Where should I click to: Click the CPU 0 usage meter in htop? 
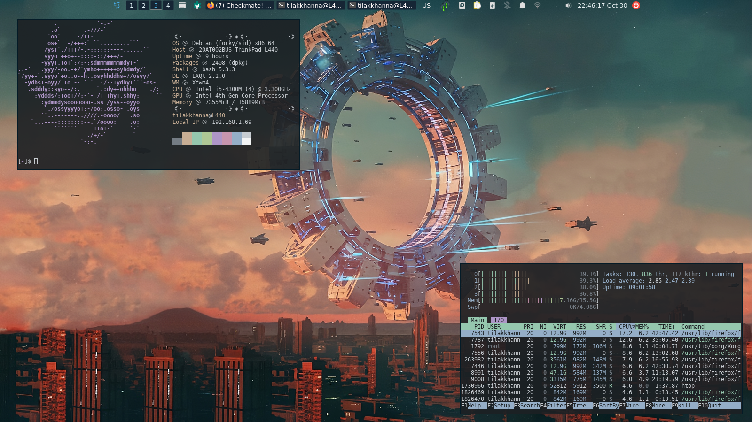pos(536,274)
